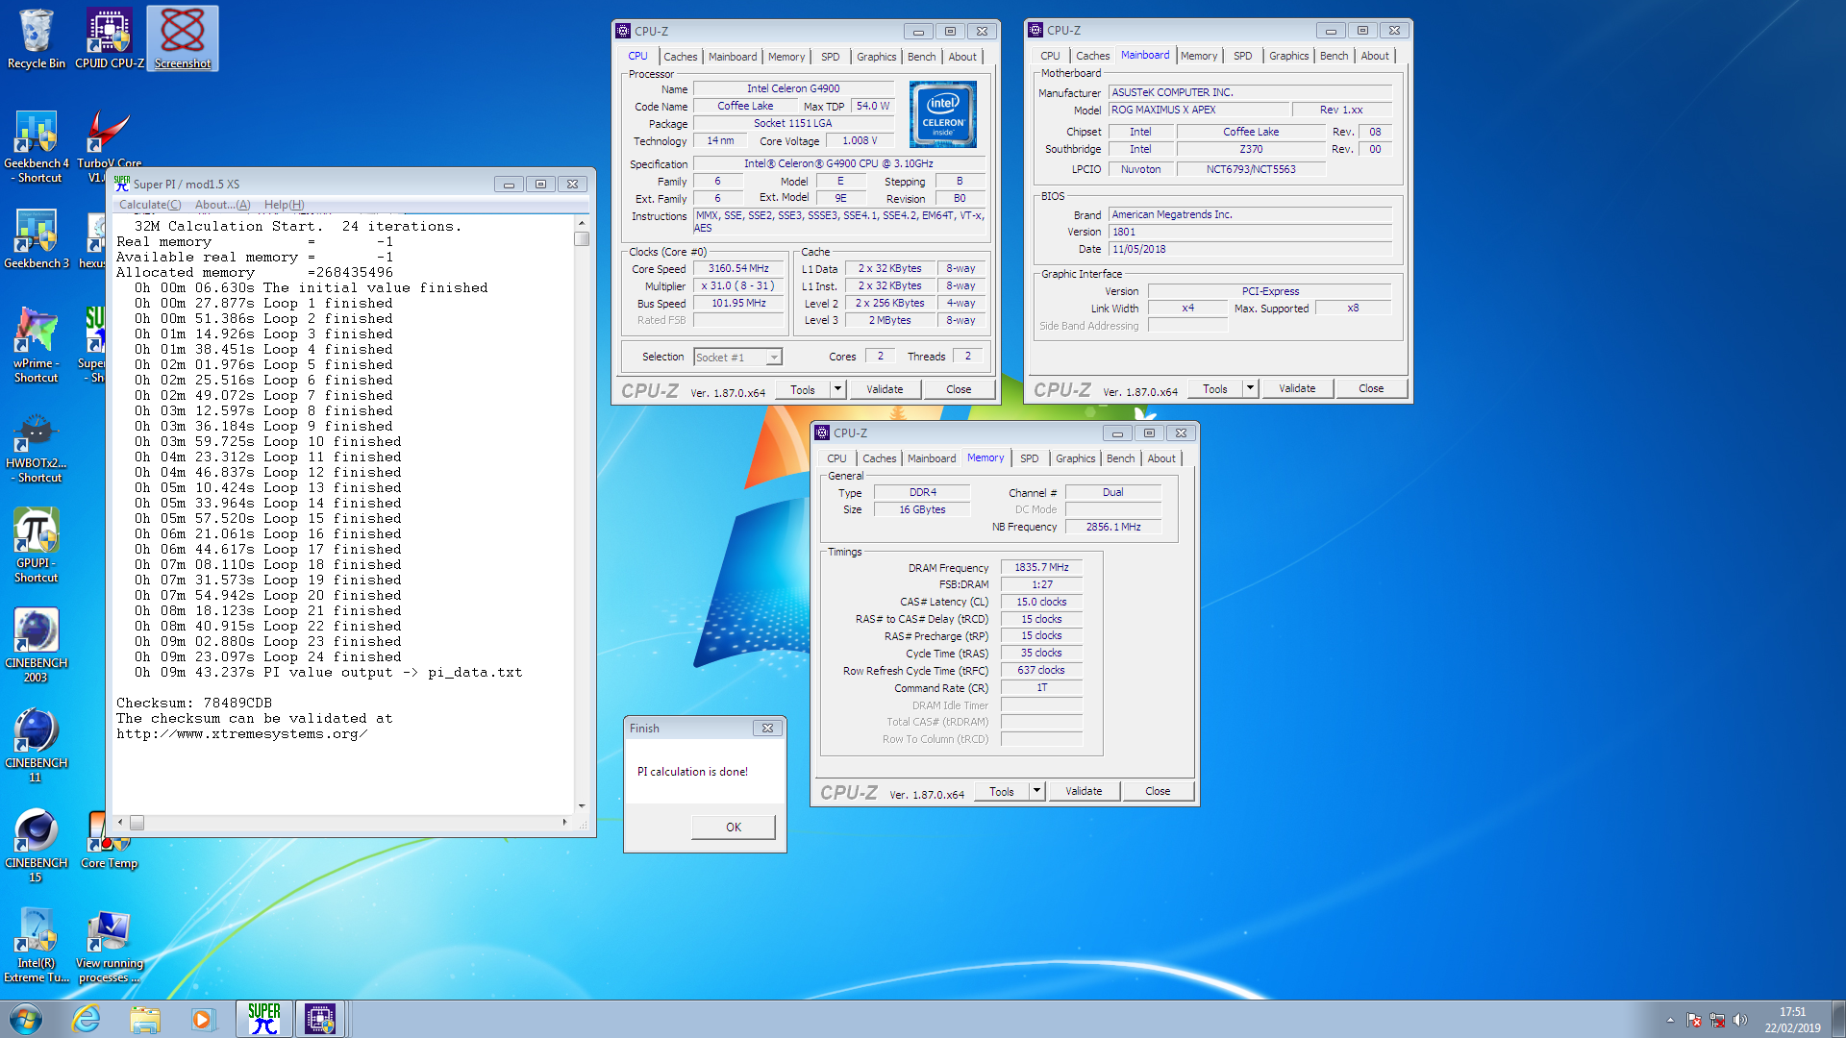Click Validate in CPU tab window
Image resolution: width=1846 pixels, height=1038 pixels.
pyautogui.click(x=885, y=389)
